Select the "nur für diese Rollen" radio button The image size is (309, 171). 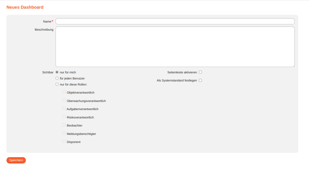(x=57, y=84)
